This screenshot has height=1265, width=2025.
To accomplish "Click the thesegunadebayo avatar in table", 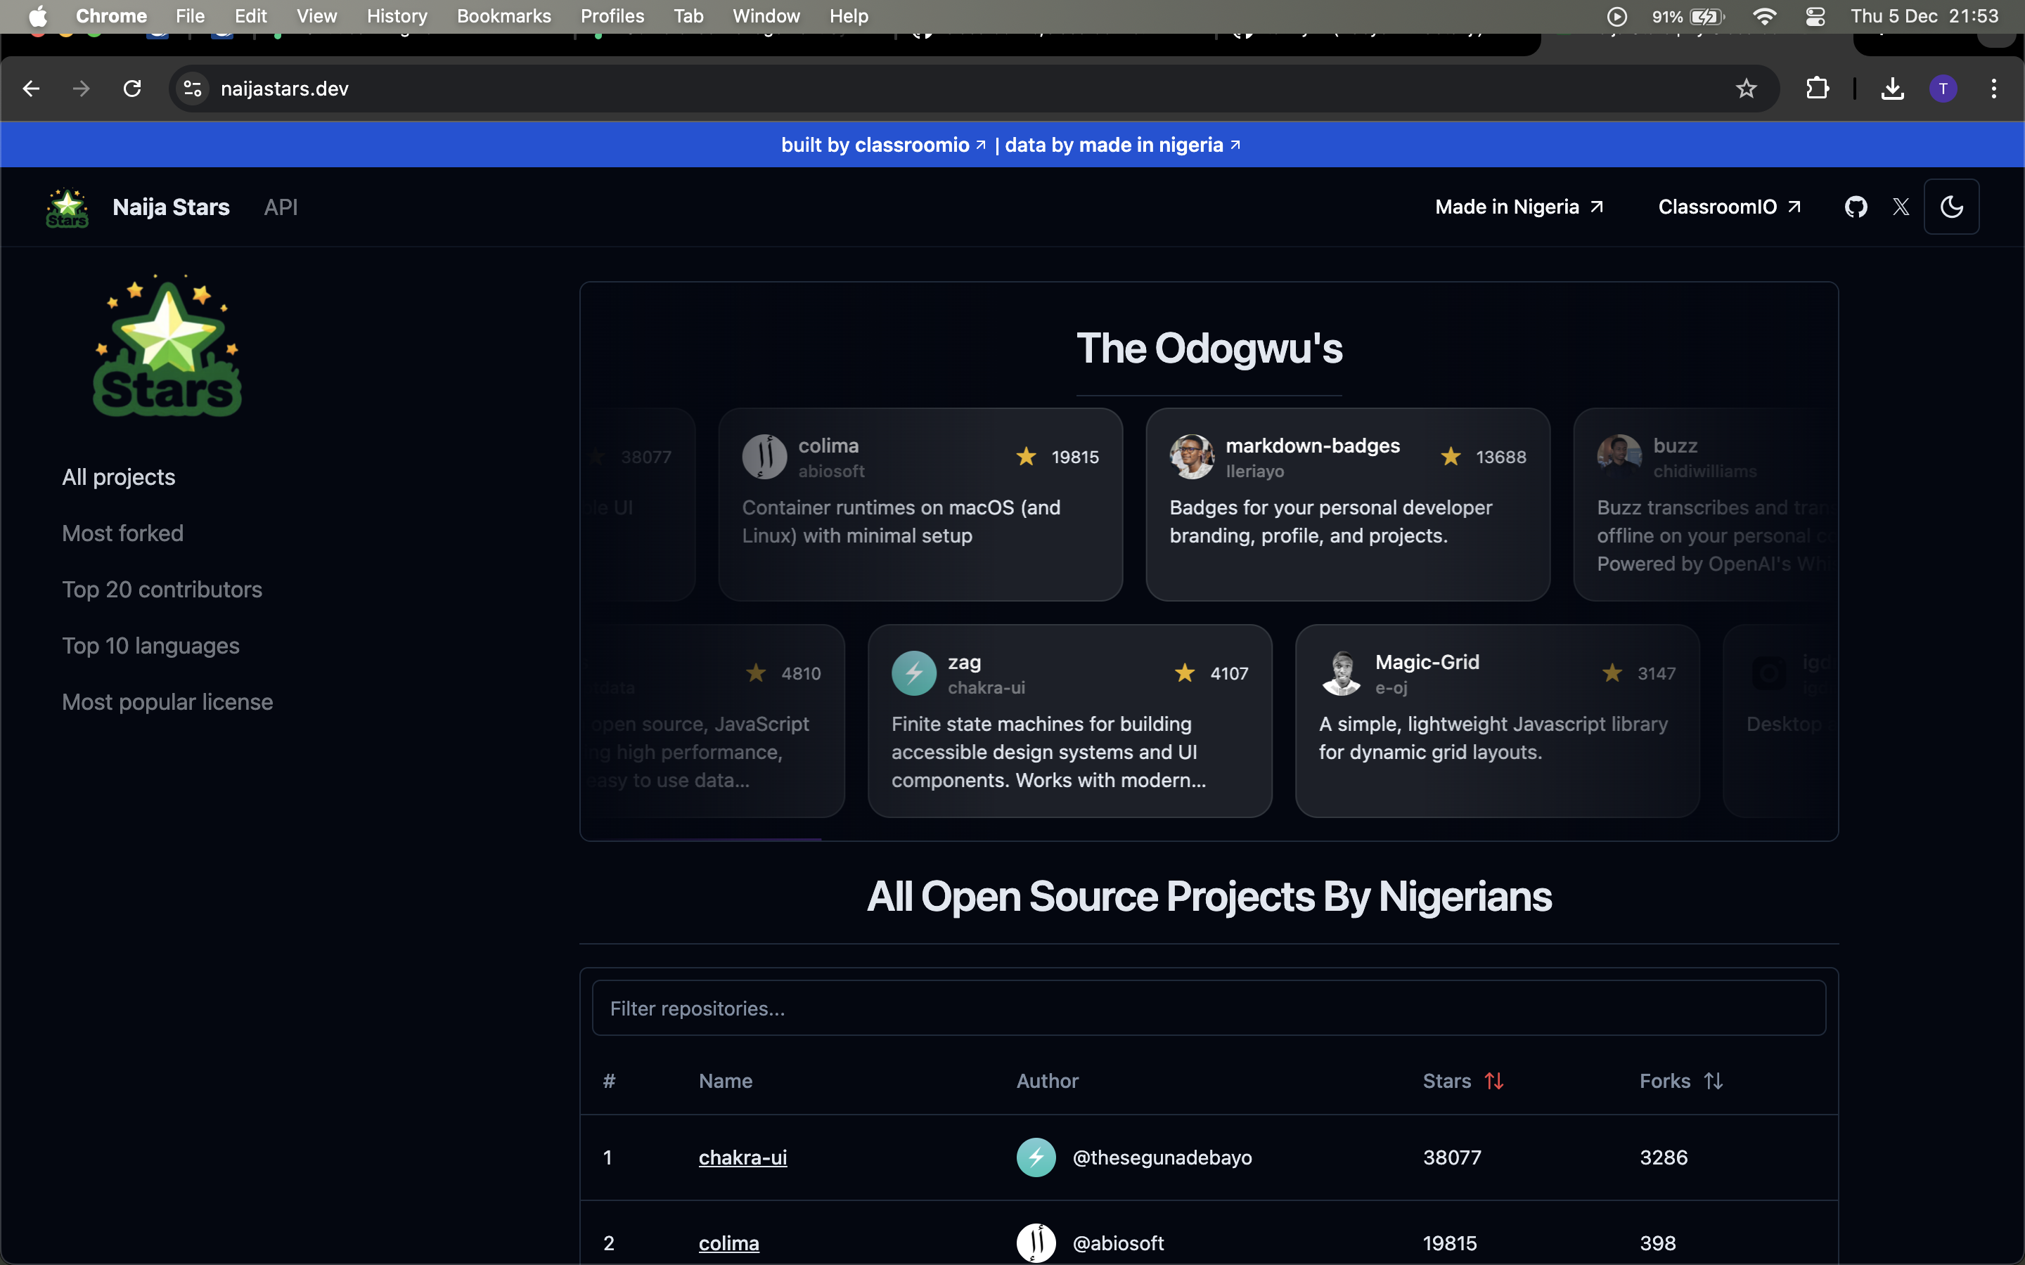I will [x=1036, y=1157].
